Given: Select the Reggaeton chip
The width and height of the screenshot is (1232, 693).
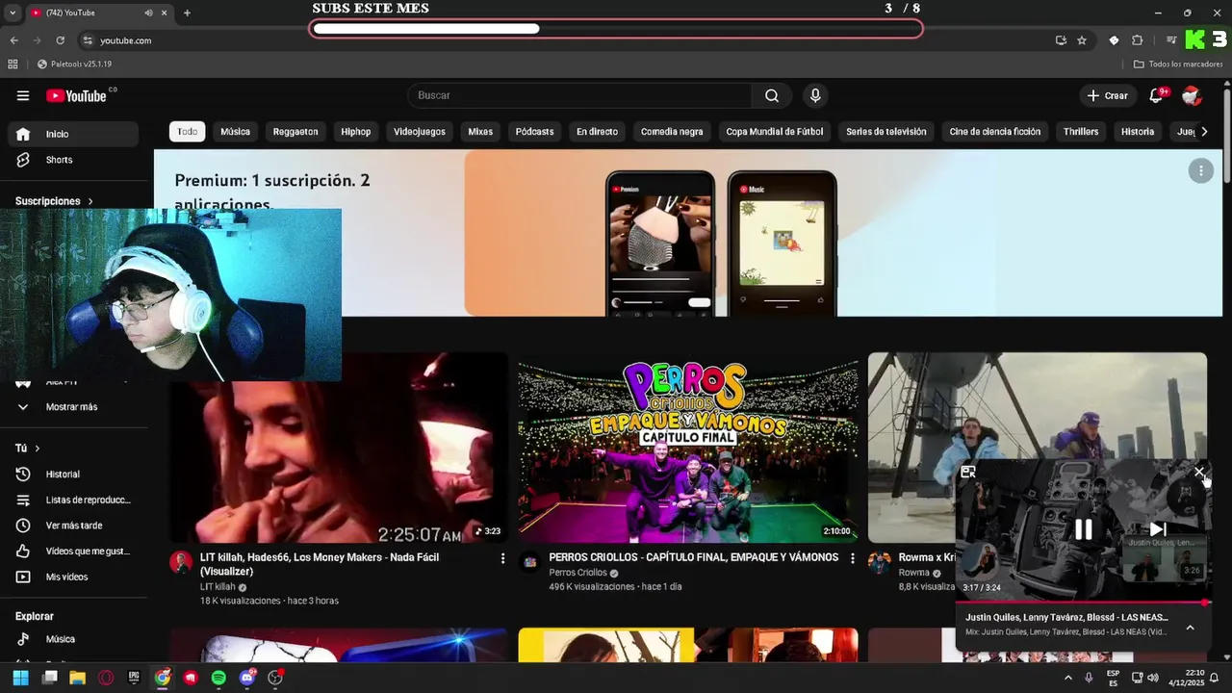Looking at the screenshot, I should tap(295, 132).
